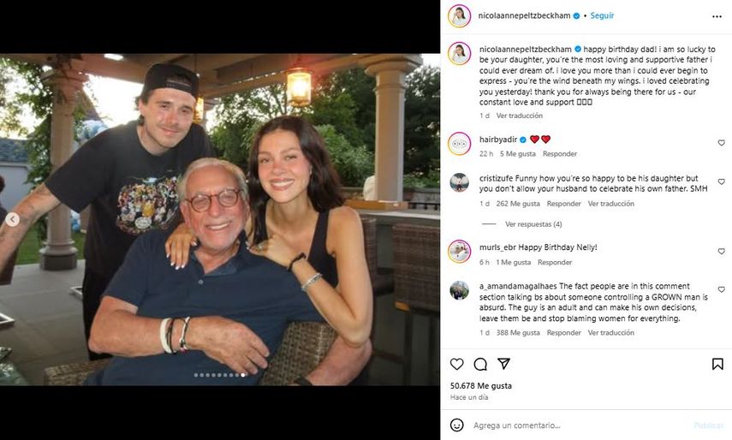732x440 pixels.
Task: Open comments via speech bubble icon
Action: click(x=480, y=364)
